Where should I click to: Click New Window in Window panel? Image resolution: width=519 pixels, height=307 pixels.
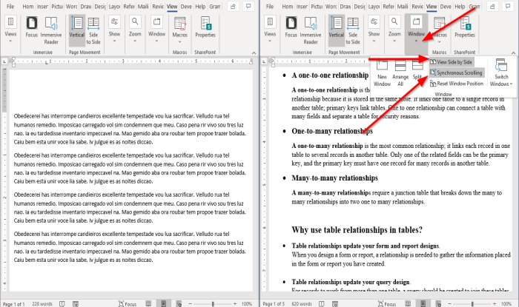[x=383, y=70]
